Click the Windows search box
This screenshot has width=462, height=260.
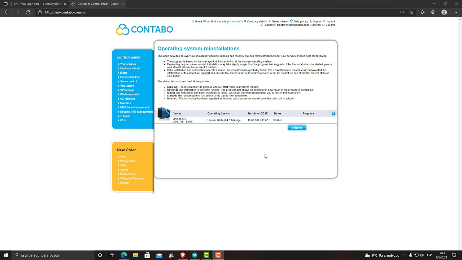52,255
